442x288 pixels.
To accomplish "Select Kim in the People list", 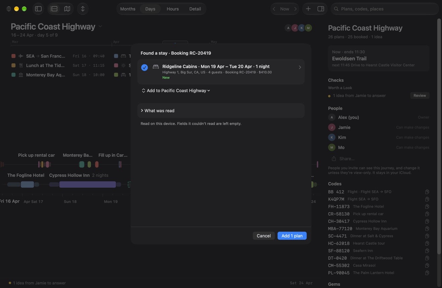I will click(379, 137).
